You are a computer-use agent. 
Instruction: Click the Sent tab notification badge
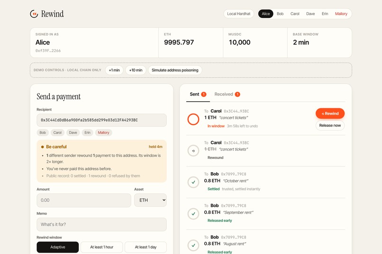pyautogui.click(x=204, y=94)
